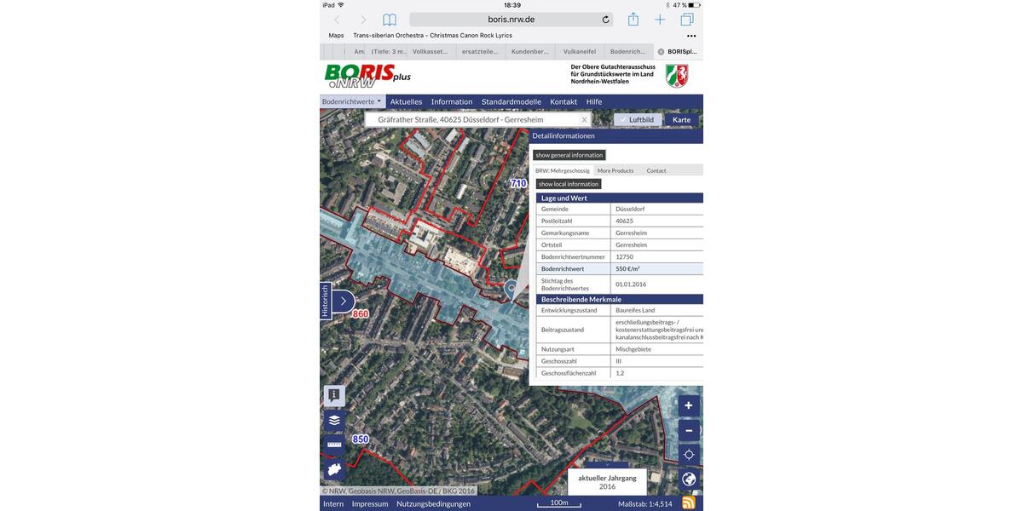Open the Impressum footer link
The image size is (1023, 511).
tap(370, 503)
